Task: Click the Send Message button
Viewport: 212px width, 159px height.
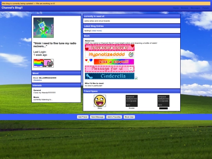Action: click(x=97, y=117)
